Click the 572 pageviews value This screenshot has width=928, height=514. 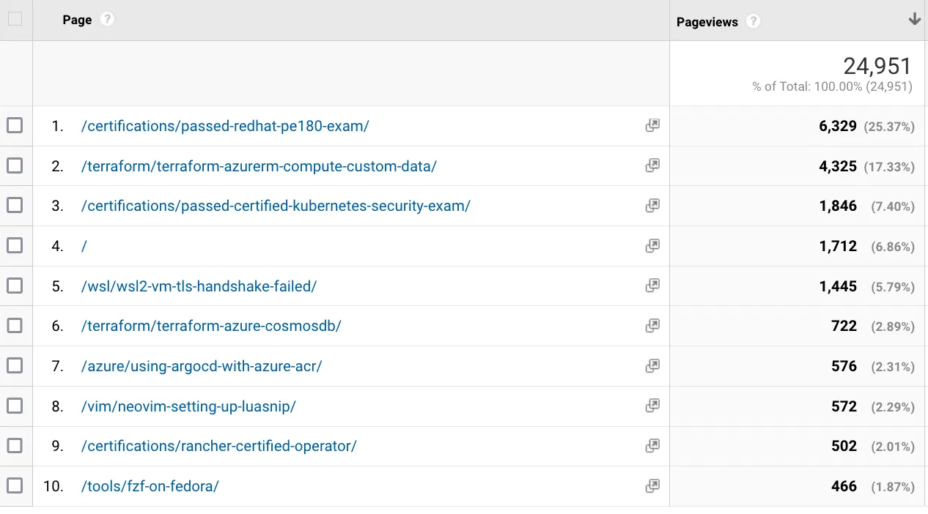point(844,406)
